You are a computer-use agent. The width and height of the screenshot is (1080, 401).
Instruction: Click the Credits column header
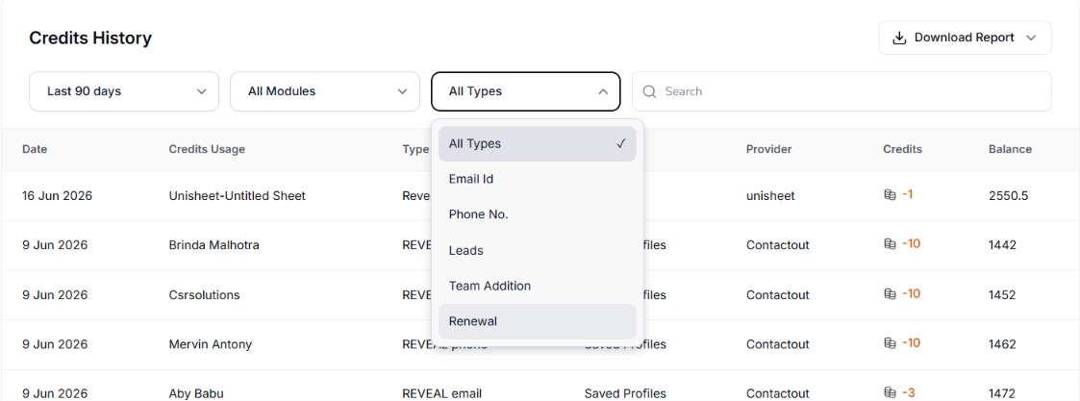click(902, 149)
